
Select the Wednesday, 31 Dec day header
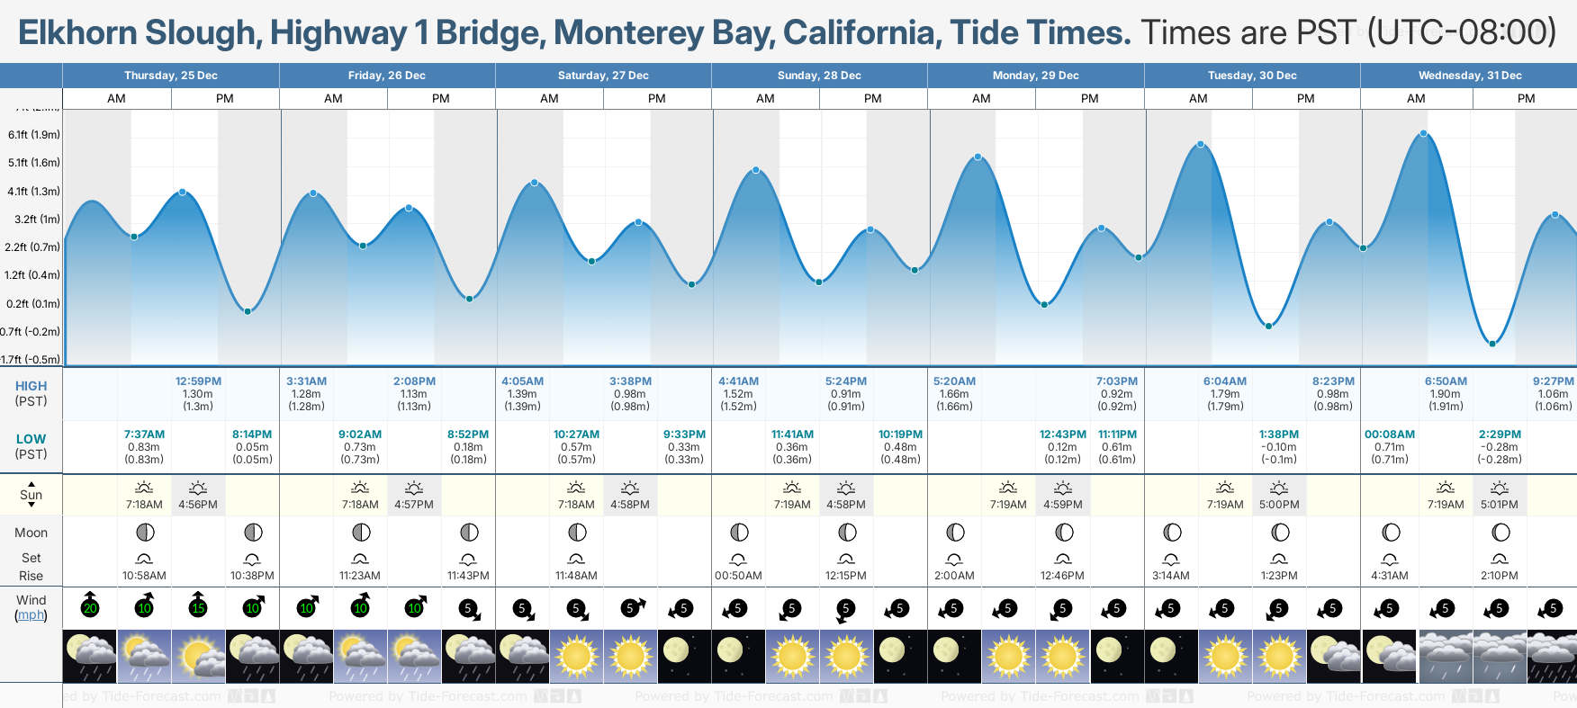coord(1469,76)
